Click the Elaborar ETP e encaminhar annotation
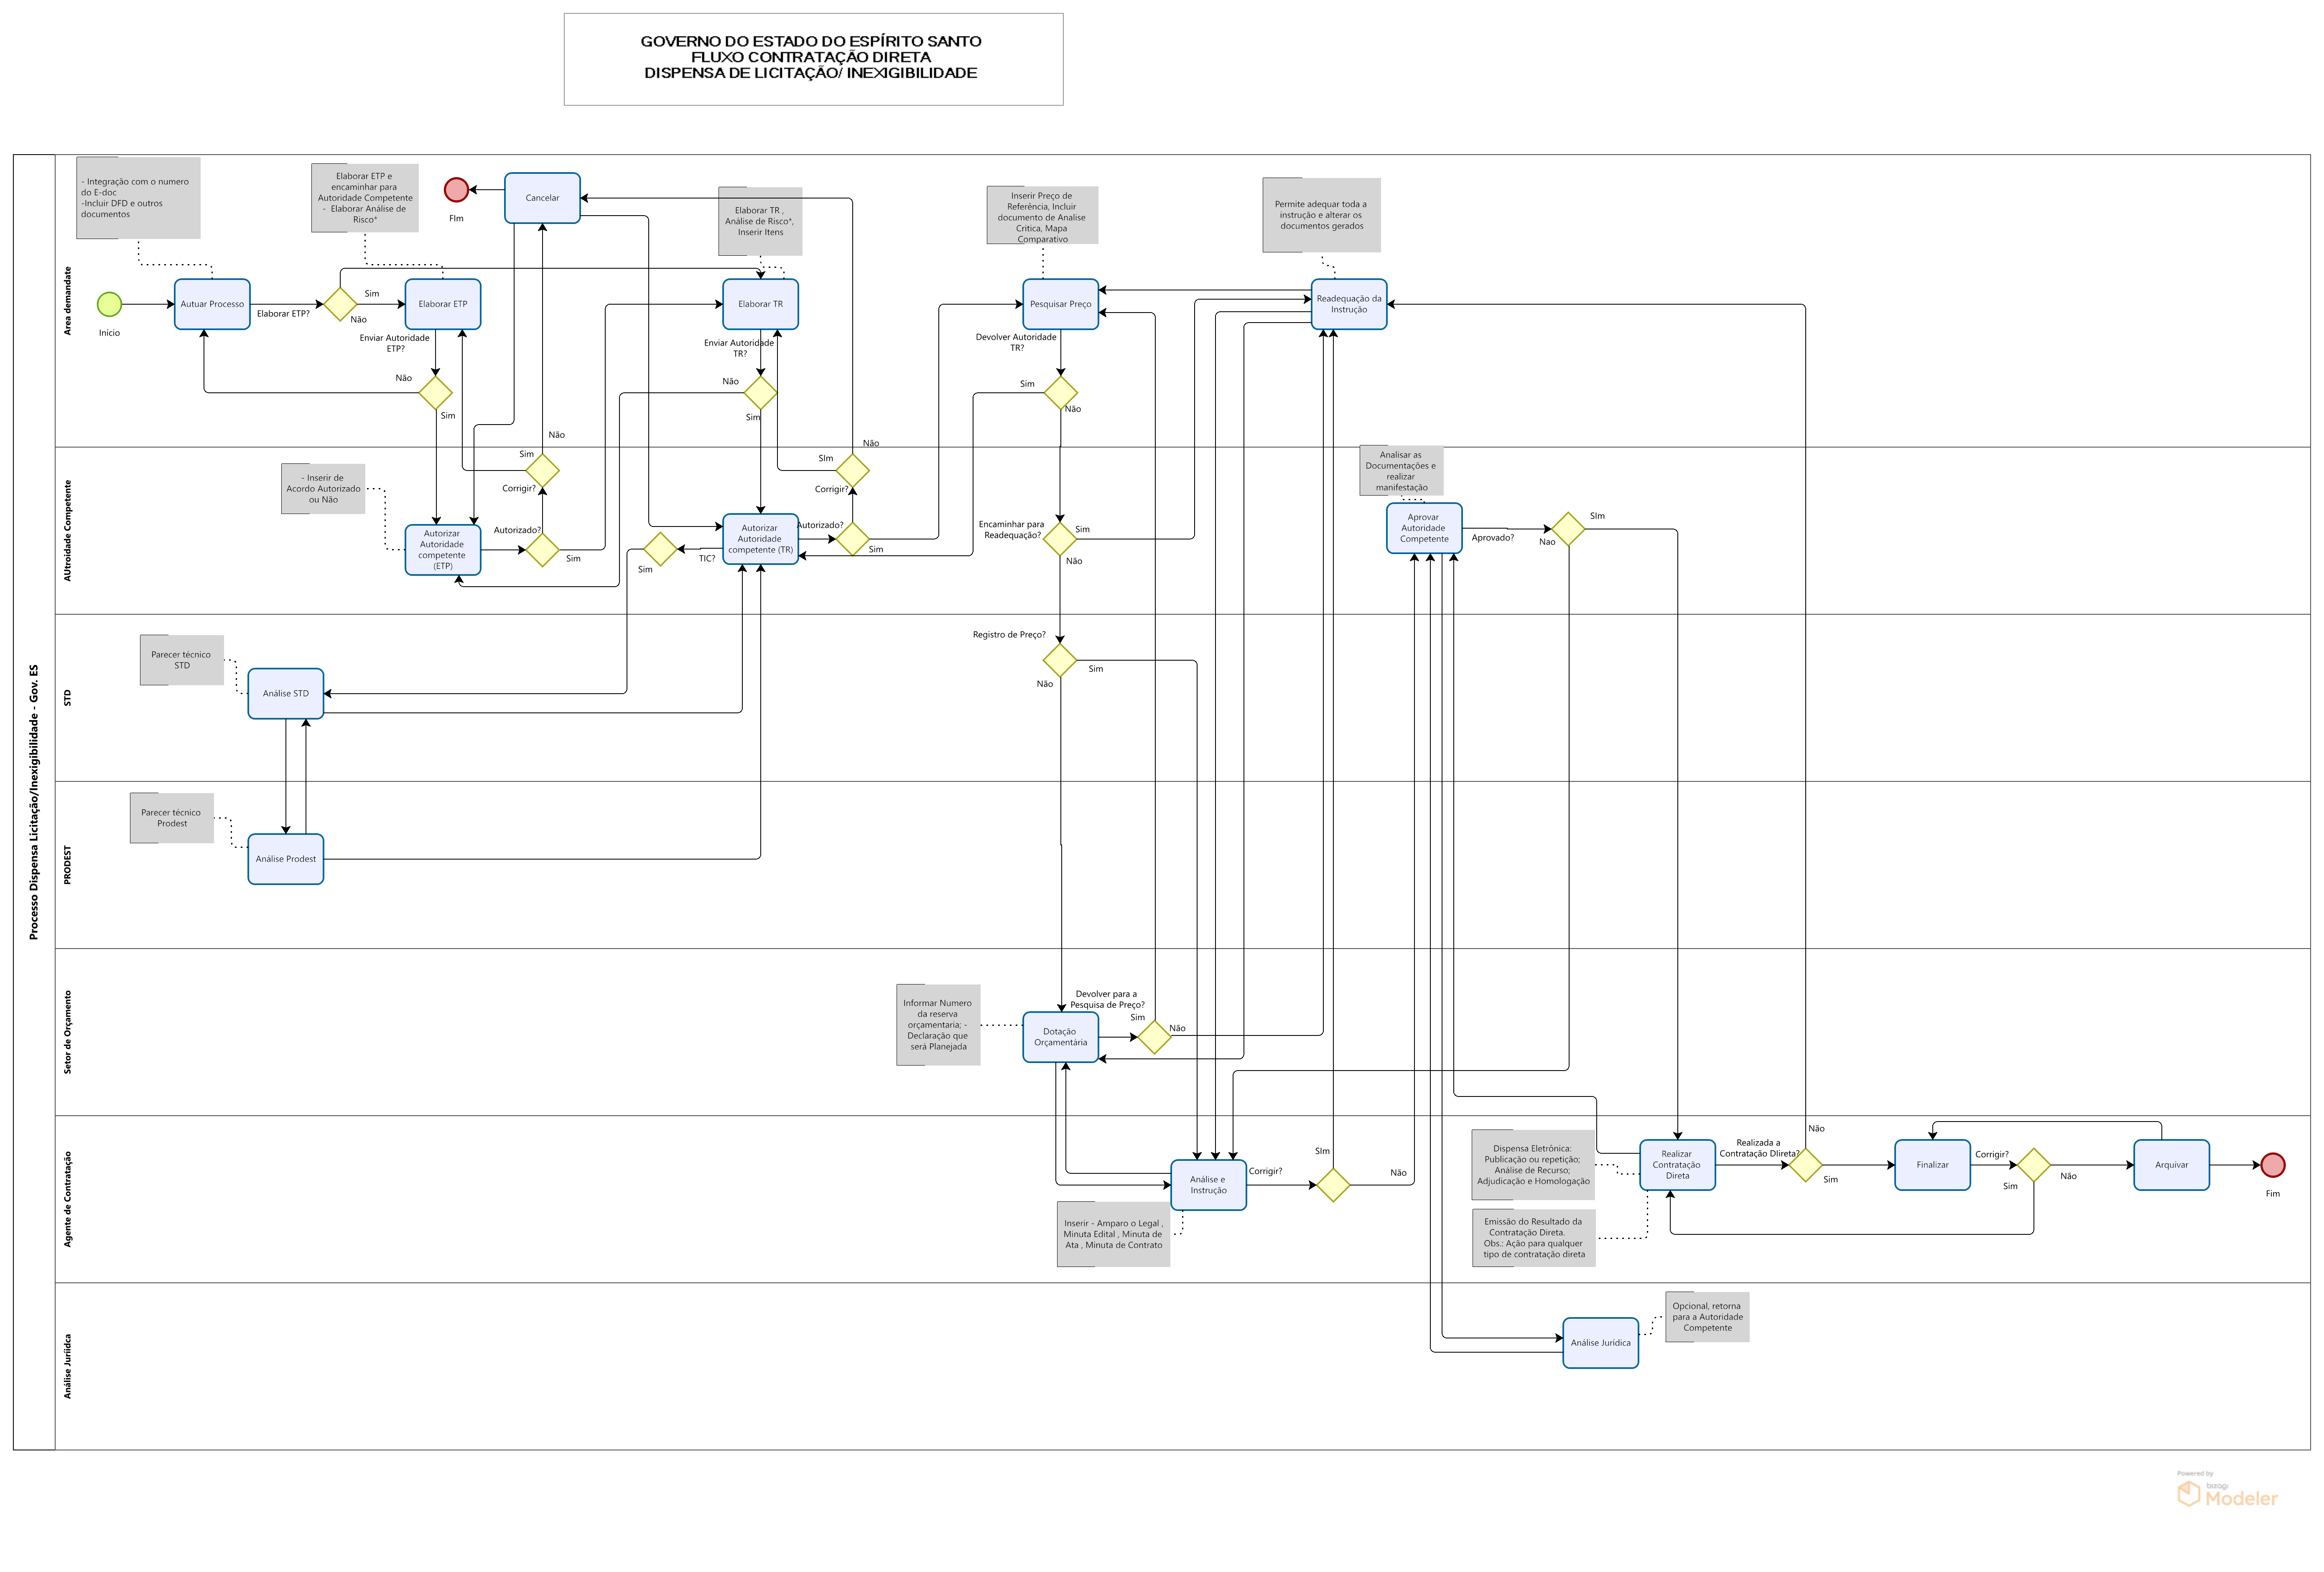 [x=365, y=198]
